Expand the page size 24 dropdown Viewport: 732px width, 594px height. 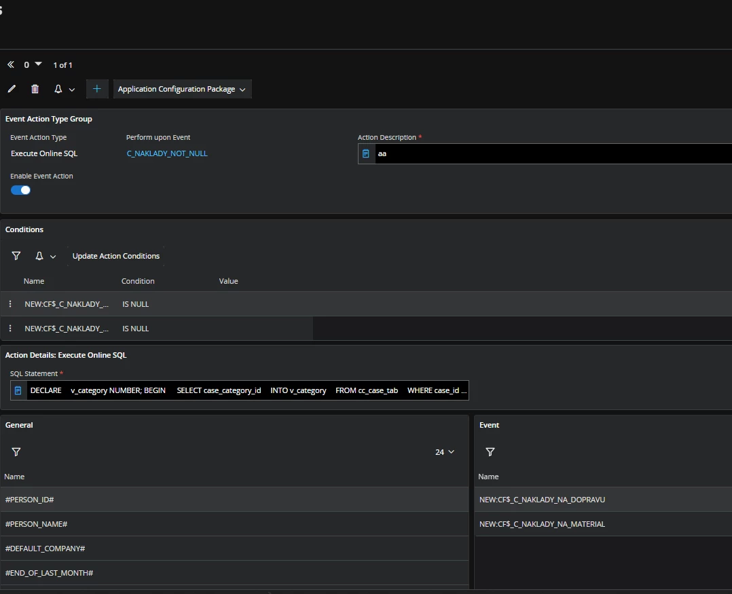coord(444,452)
